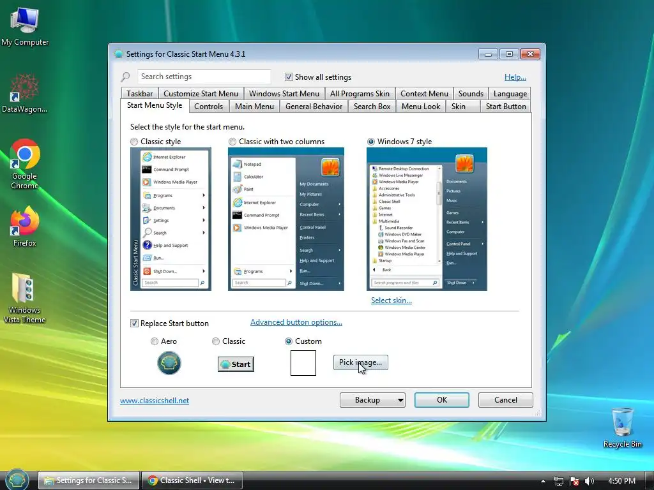Screen dimensions: 654x490
Task: Confirm settings with the OK button
Action: (x=442, y=400)
